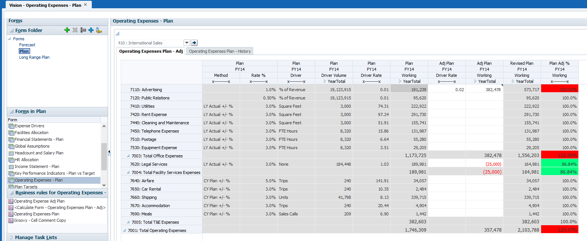Click the gray X delete folder icon
This screenshot has height=241, width=587.
click(x=75, y=30)
